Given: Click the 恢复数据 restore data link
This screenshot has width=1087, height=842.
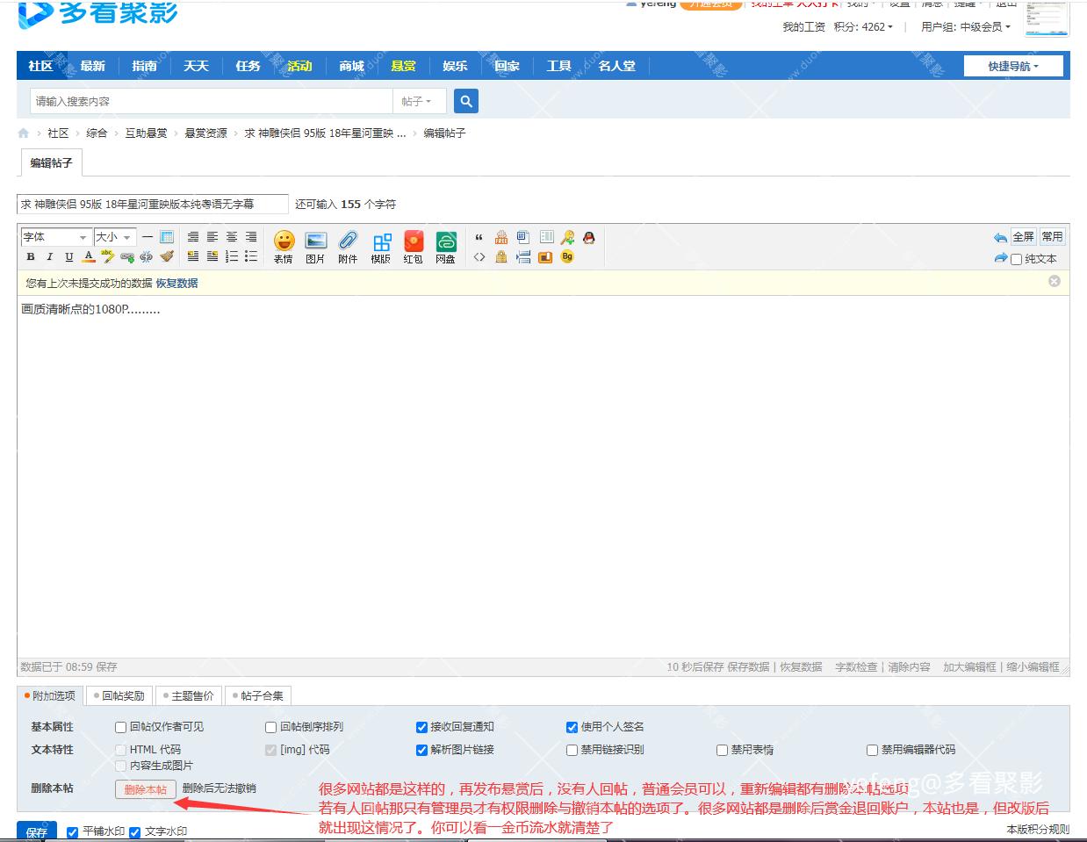Looking at the screenshot, I should click(176, 283).
